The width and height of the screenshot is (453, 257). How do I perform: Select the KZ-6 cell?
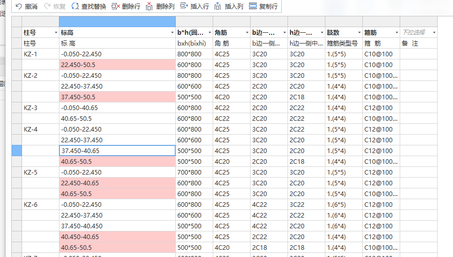tap(40, 204)
